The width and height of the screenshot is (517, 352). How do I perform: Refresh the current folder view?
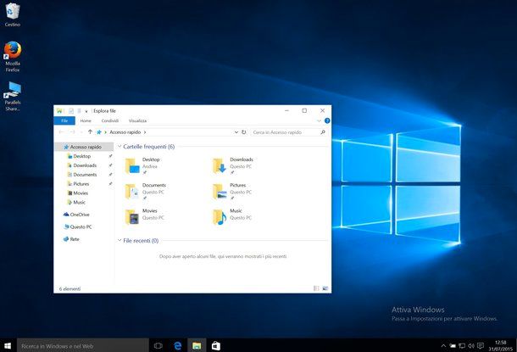[x=244, y=132]
